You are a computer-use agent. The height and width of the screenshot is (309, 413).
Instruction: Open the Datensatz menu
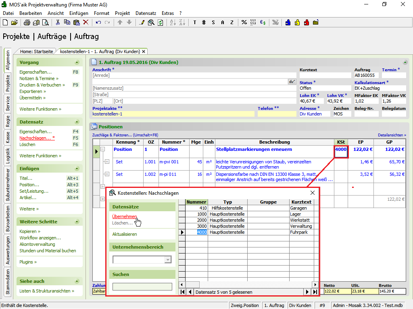[146, 13]
